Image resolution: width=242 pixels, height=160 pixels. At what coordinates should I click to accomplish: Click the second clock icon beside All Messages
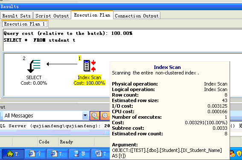pos(105,116)
